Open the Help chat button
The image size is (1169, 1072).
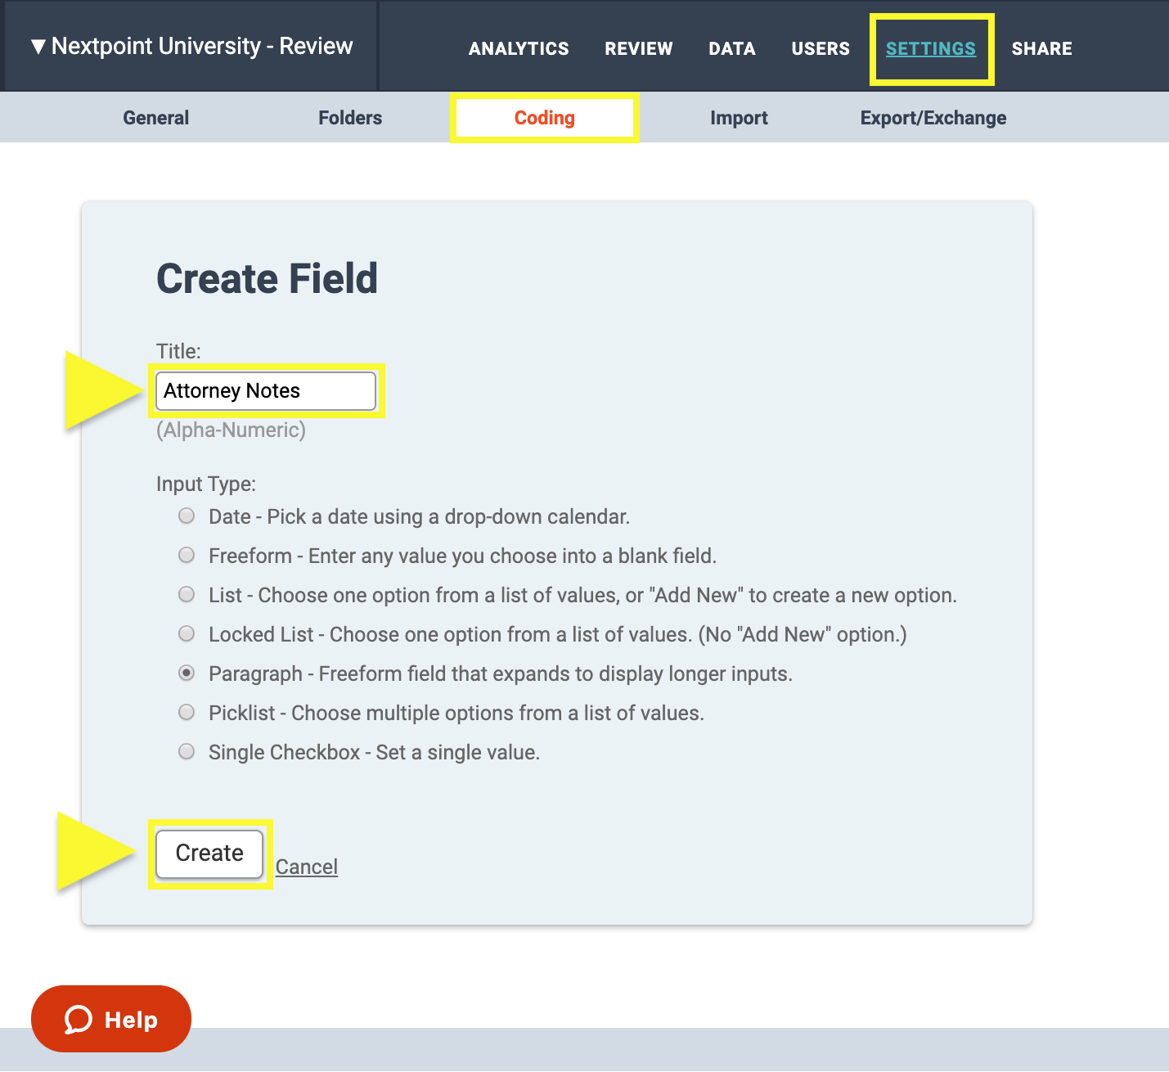(x=111, y=1019)
